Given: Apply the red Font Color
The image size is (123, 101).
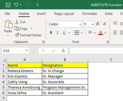Looking at the screenshot, I should pyautogui.click(x=101, y=33).
